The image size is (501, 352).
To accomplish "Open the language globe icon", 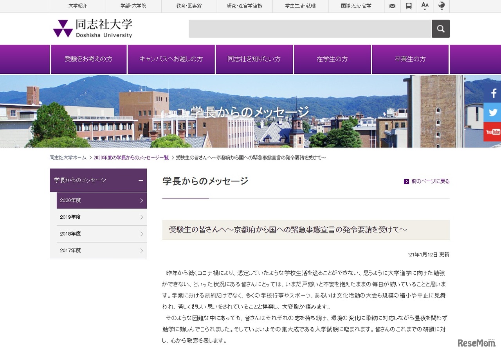I will coord(442,6).
